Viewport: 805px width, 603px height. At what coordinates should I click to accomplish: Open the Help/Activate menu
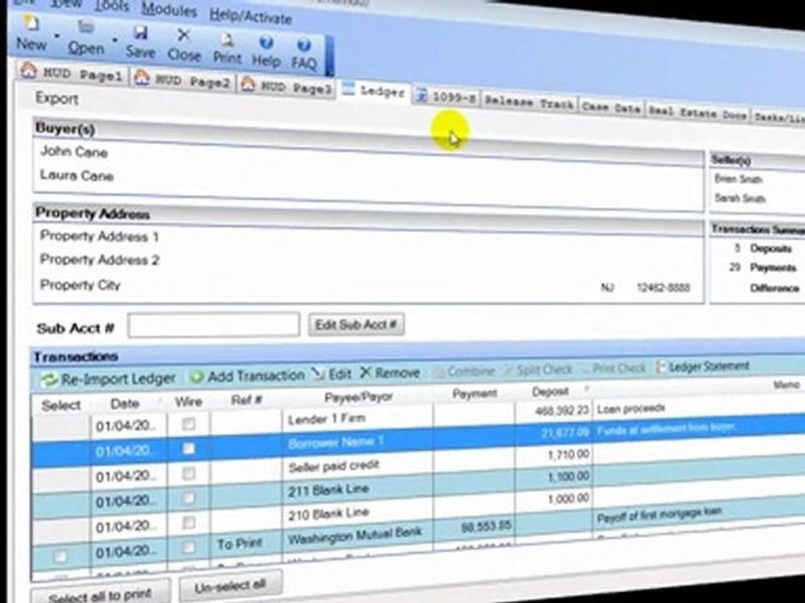251,16
